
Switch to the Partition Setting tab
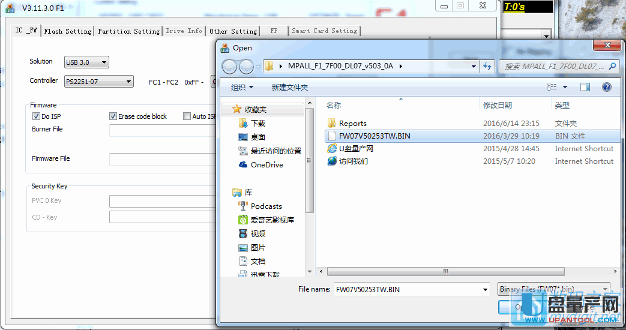coord(128,31)
